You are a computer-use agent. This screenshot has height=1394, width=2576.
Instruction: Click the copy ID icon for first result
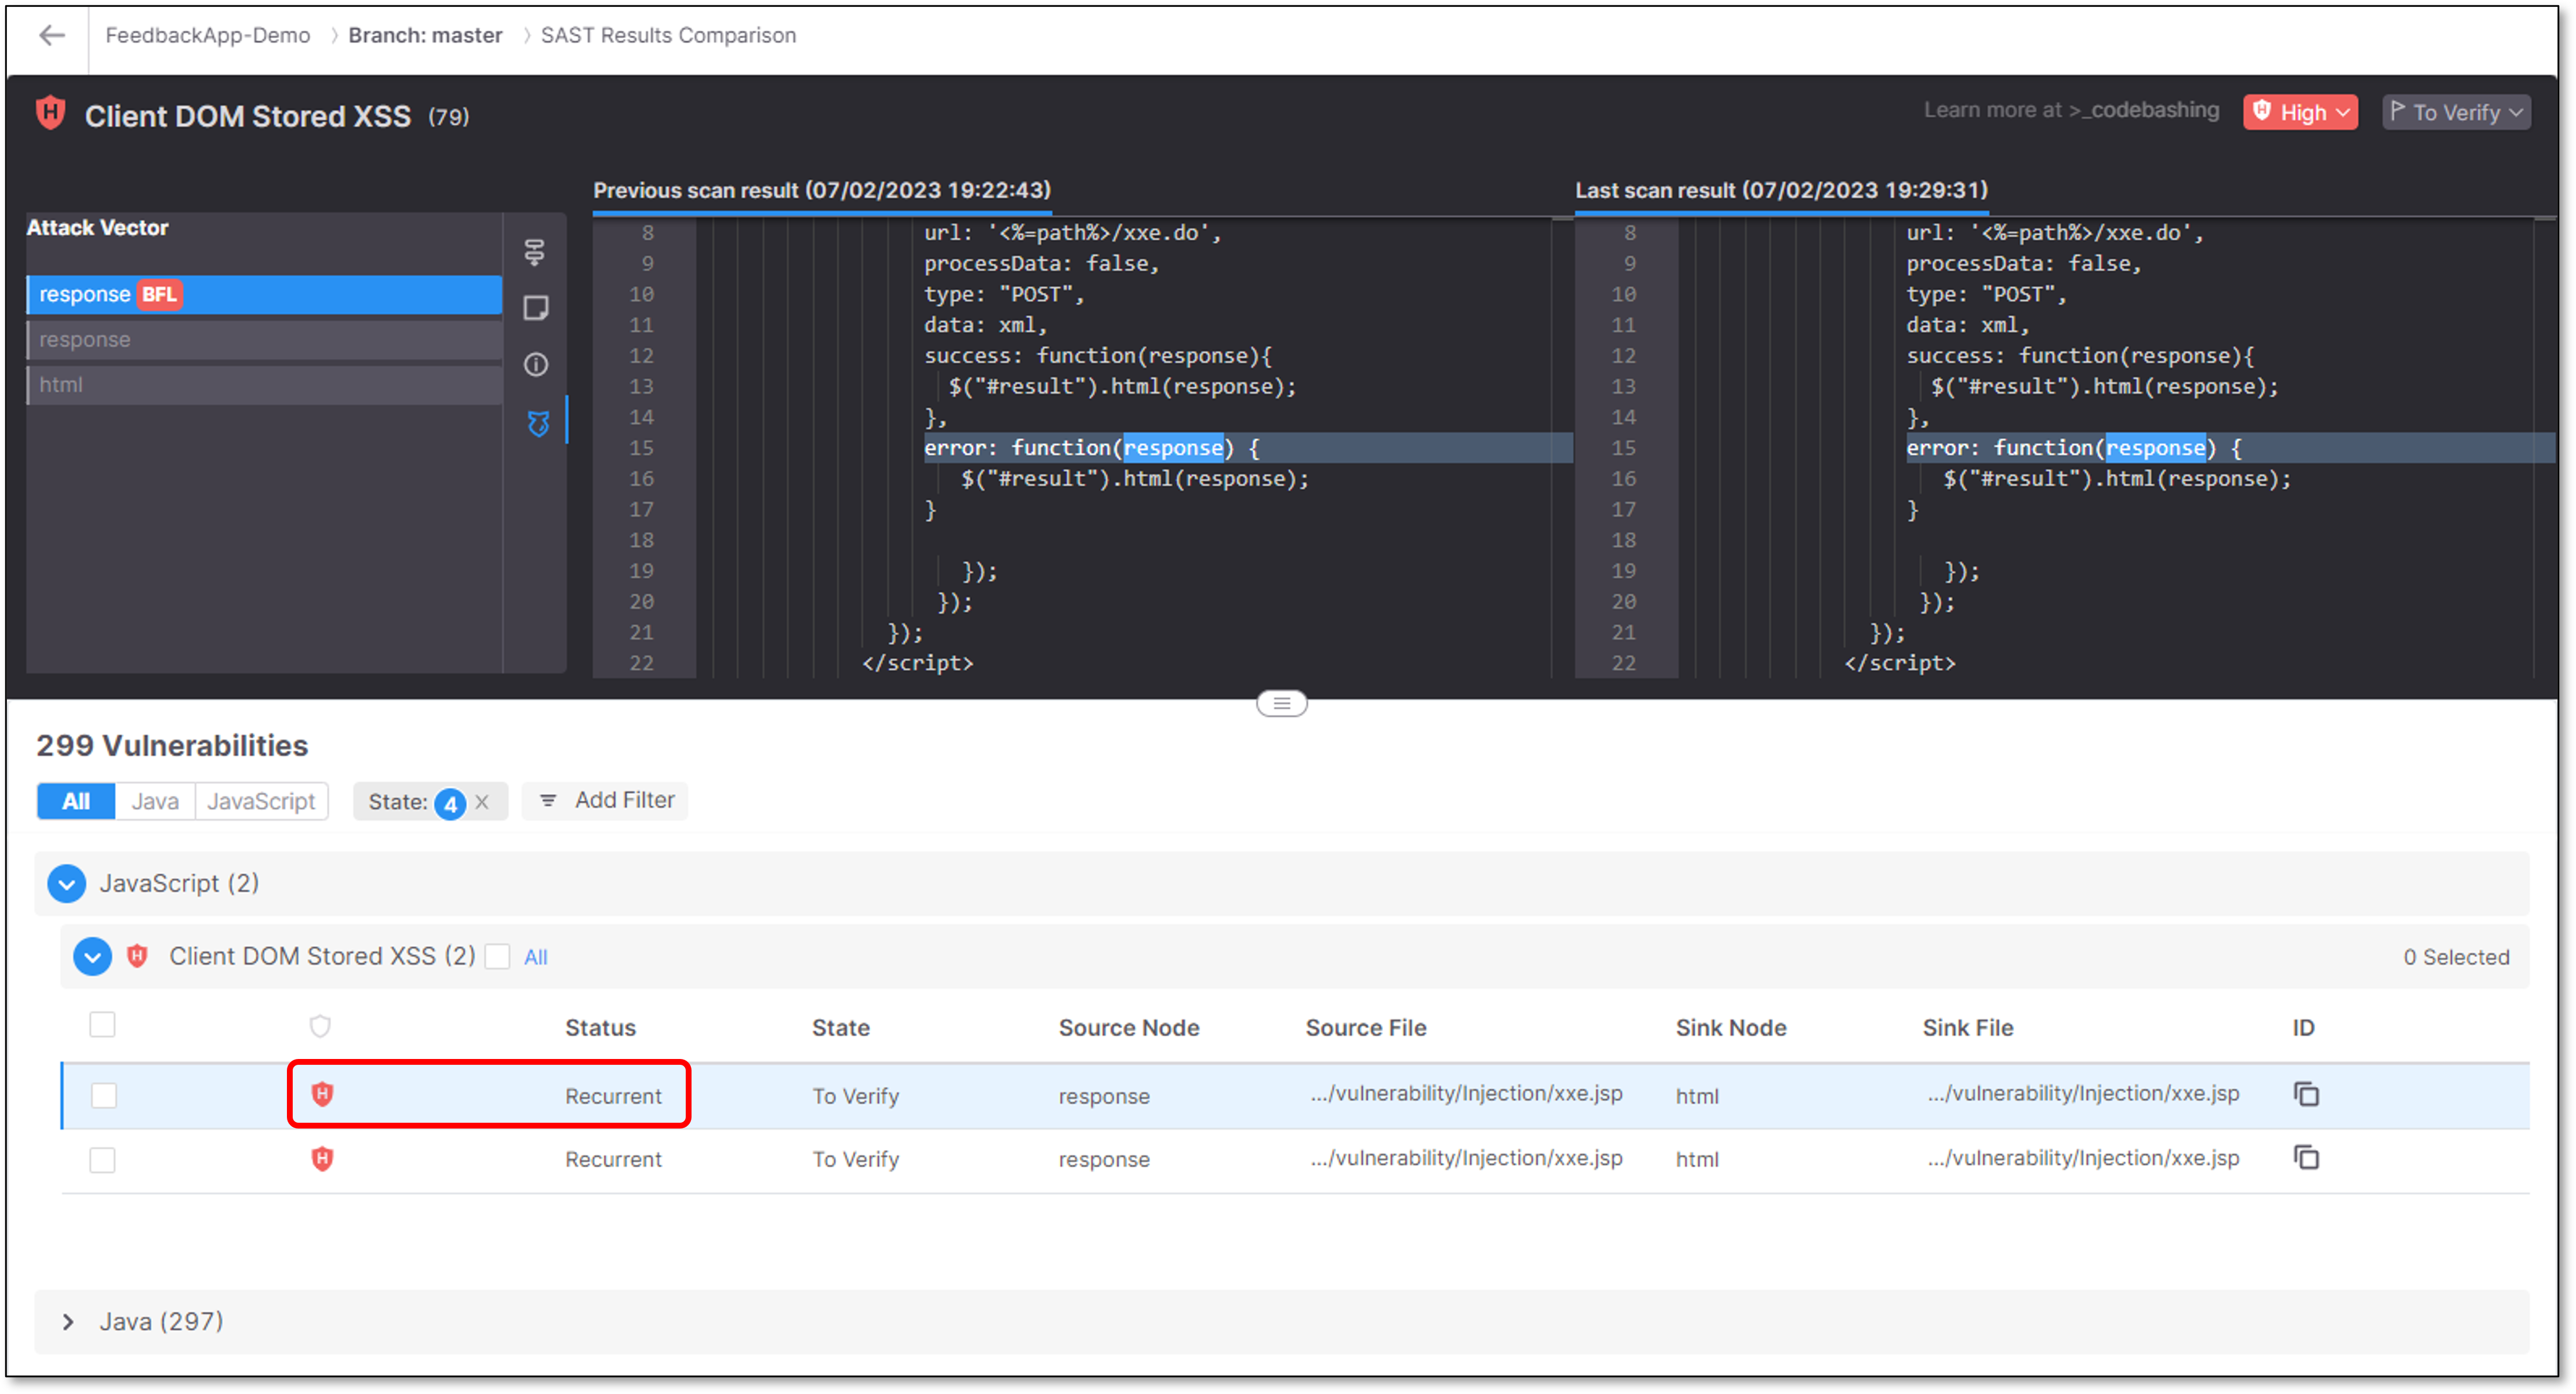click(2306, 1094)
